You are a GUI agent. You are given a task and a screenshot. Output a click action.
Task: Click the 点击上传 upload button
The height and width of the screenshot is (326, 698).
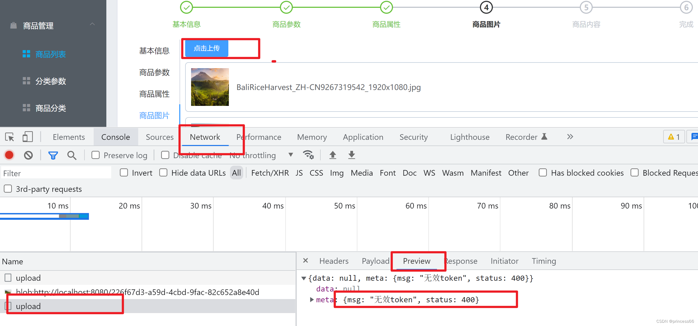206,48
